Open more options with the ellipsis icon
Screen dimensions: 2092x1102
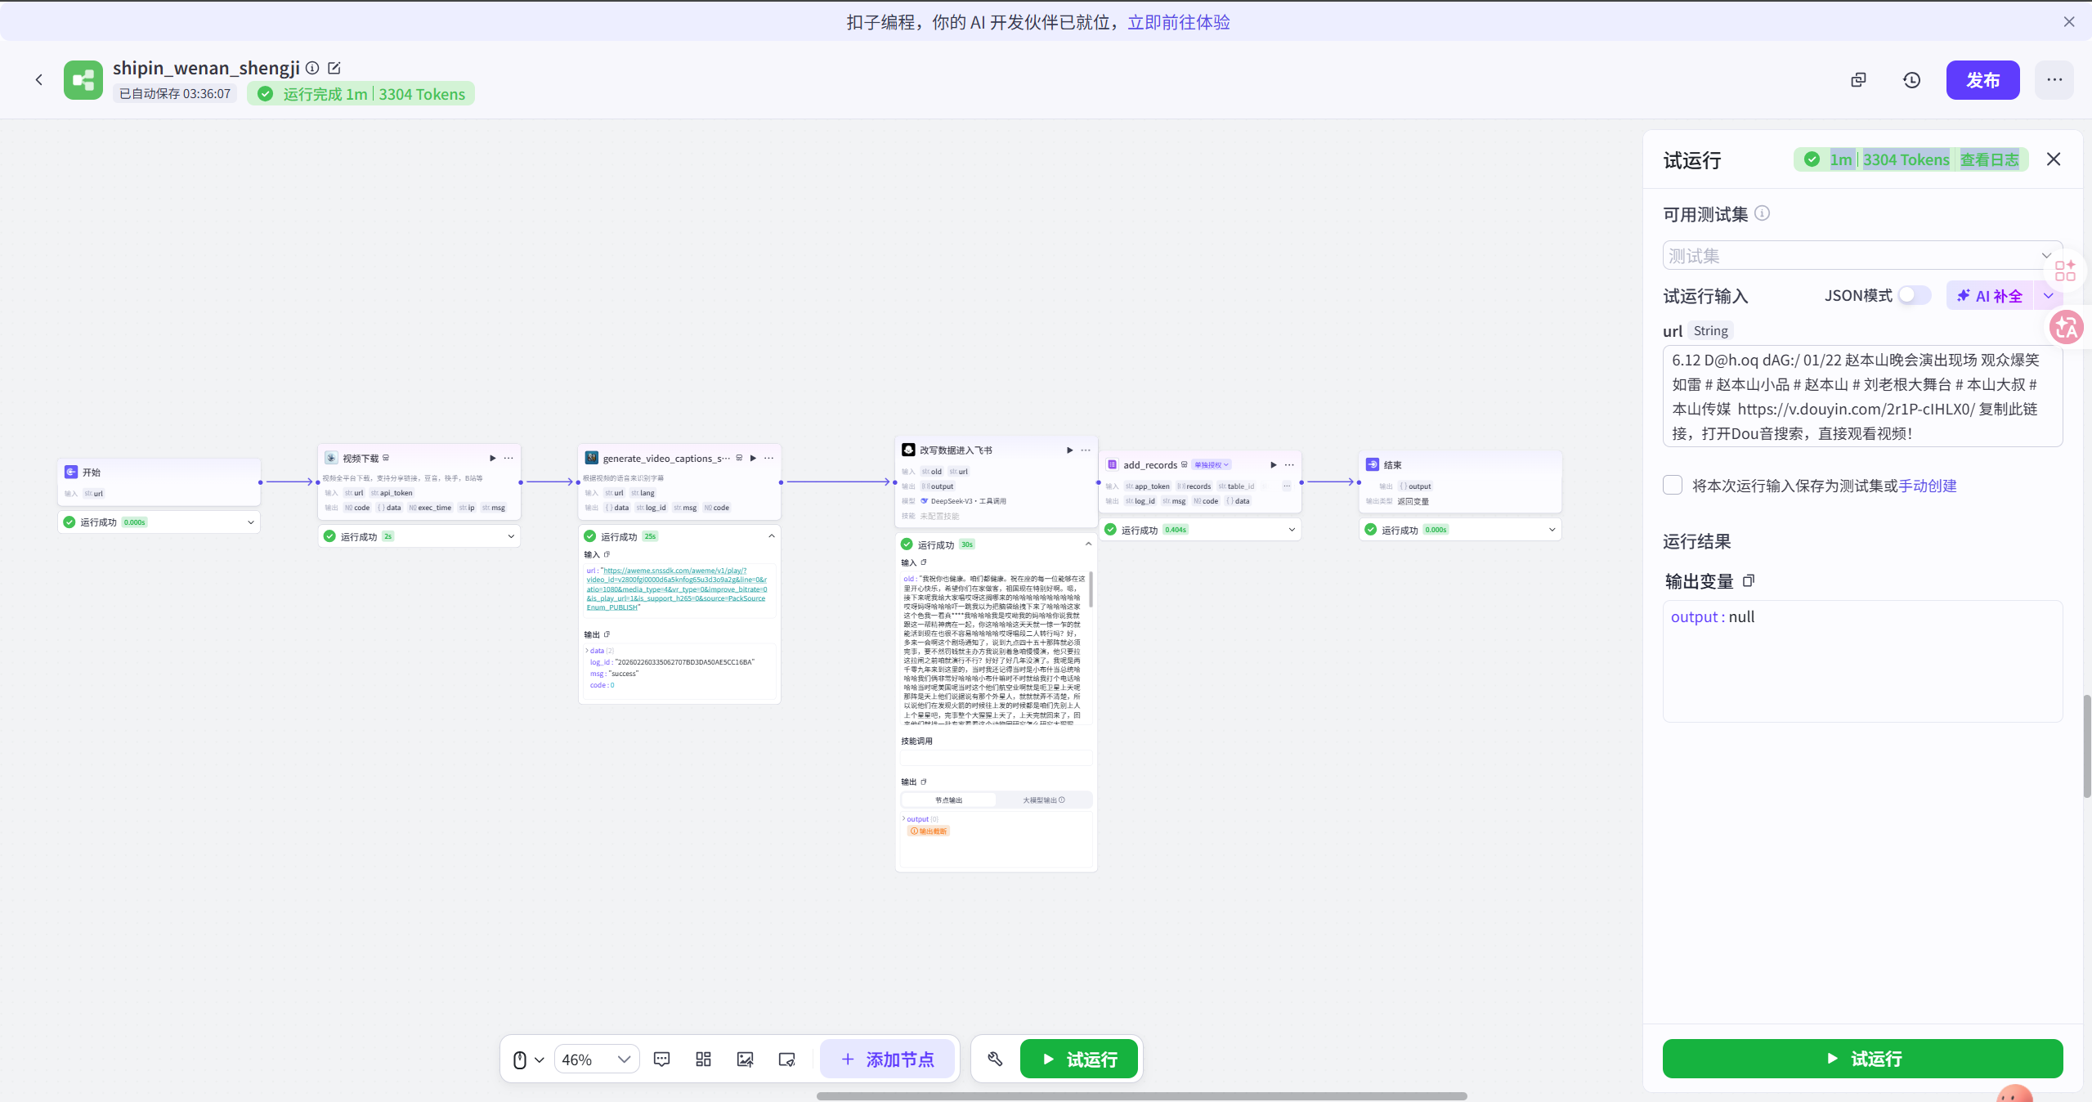(x=2053, y=79)
